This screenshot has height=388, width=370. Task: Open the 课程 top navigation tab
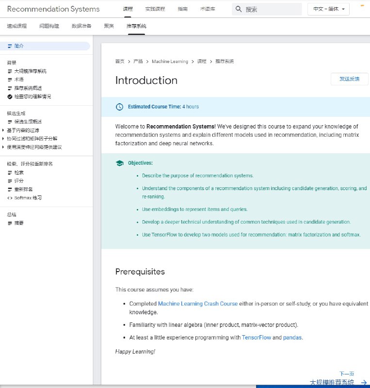(128, 9)
